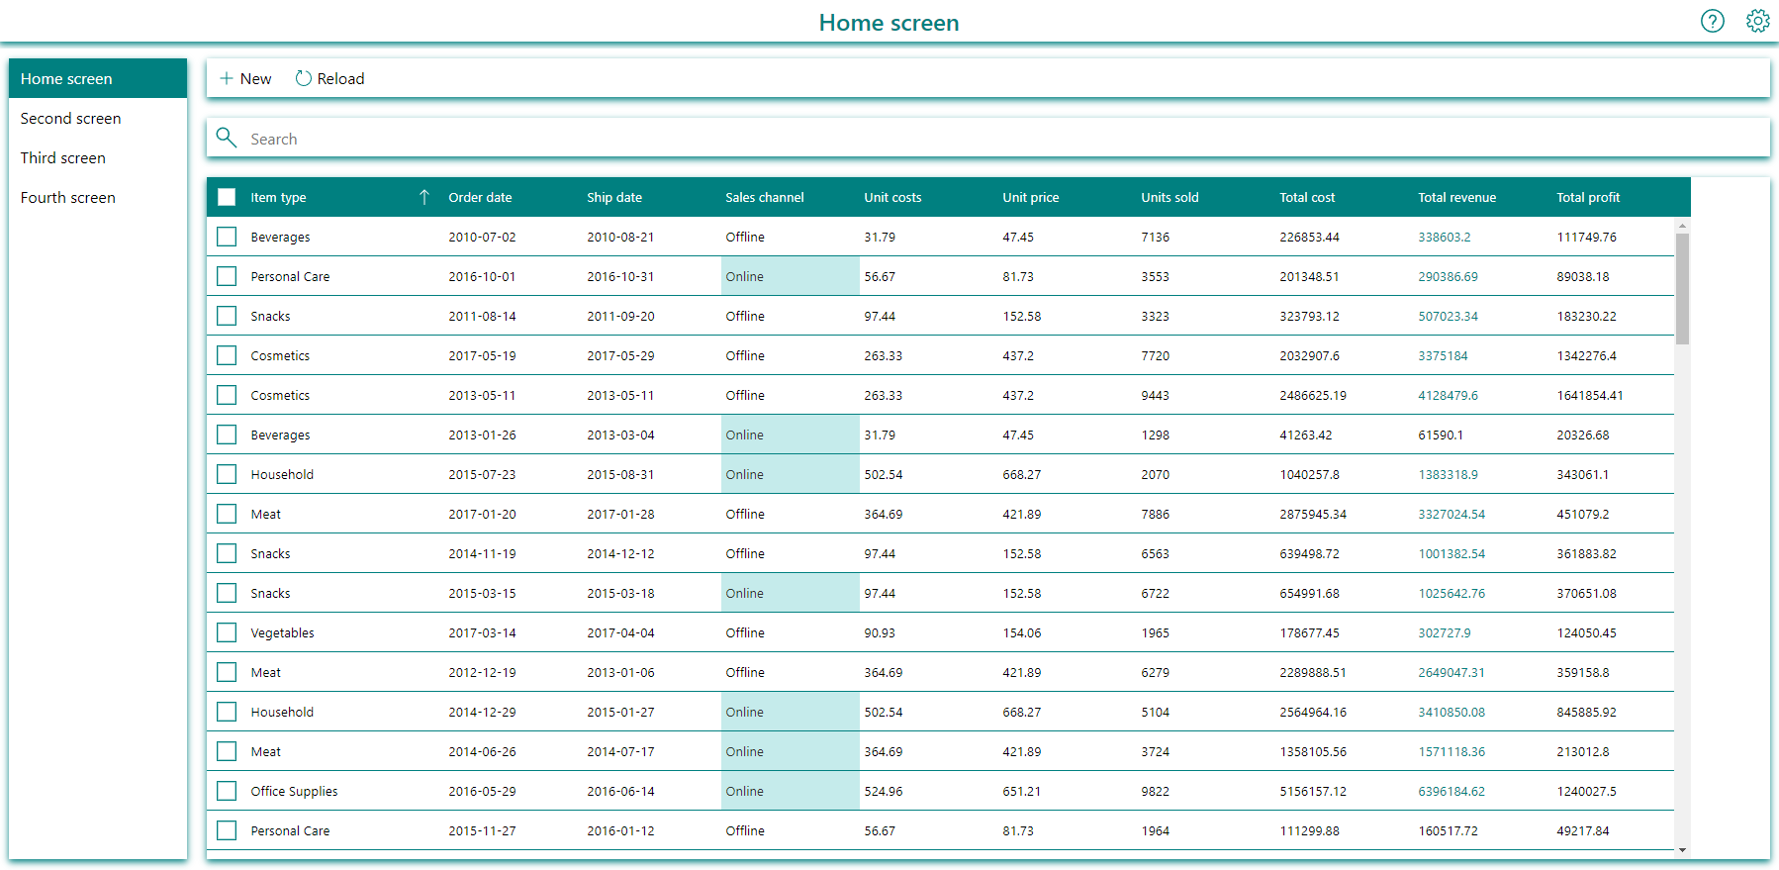Viewport: 1779px width, 870px height.
Task: Open the help question mark icon
Action: pyautogui.click(x=1713, y=21)
